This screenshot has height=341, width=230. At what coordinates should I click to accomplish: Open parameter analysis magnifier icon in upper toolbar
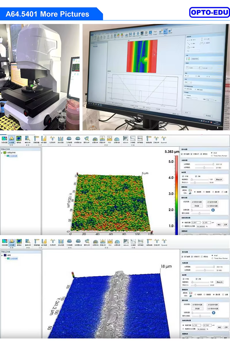[x=27, y=139]
